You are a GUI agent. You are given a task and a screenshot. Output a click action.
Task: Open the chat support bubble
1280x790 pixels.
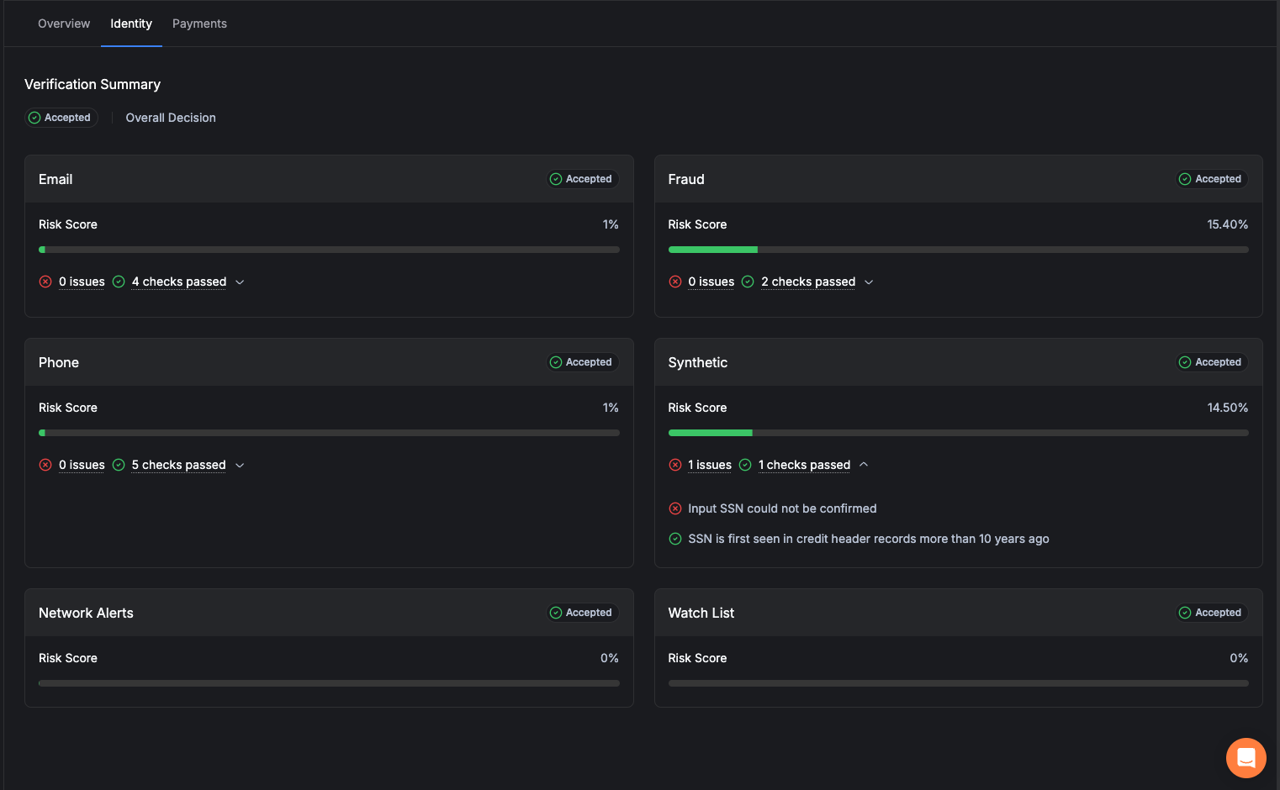[1246, 757]
